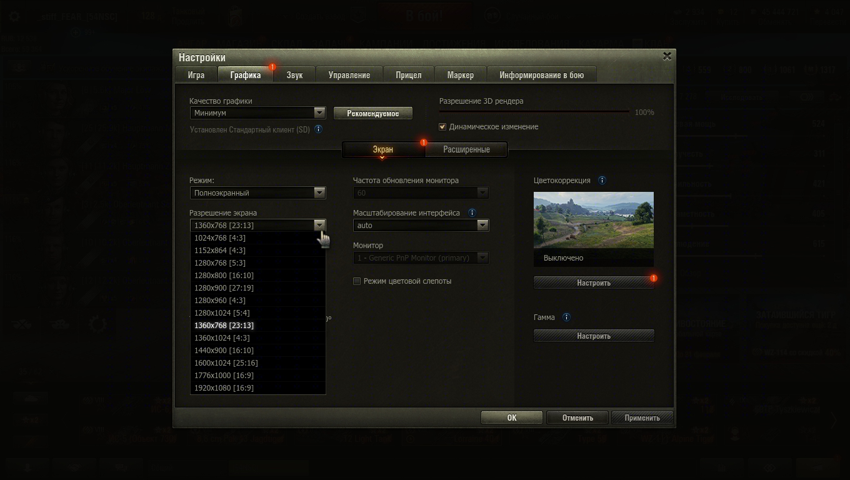Choose 1440x900 [16:10] from list
Image resolution: width=850 pixels, height=480 pixels.
(x=224, y=351)
